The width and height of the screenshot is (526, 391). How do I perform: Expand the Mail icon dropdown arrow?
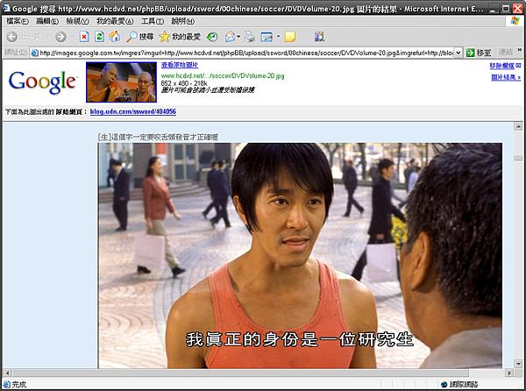(238, 37)
